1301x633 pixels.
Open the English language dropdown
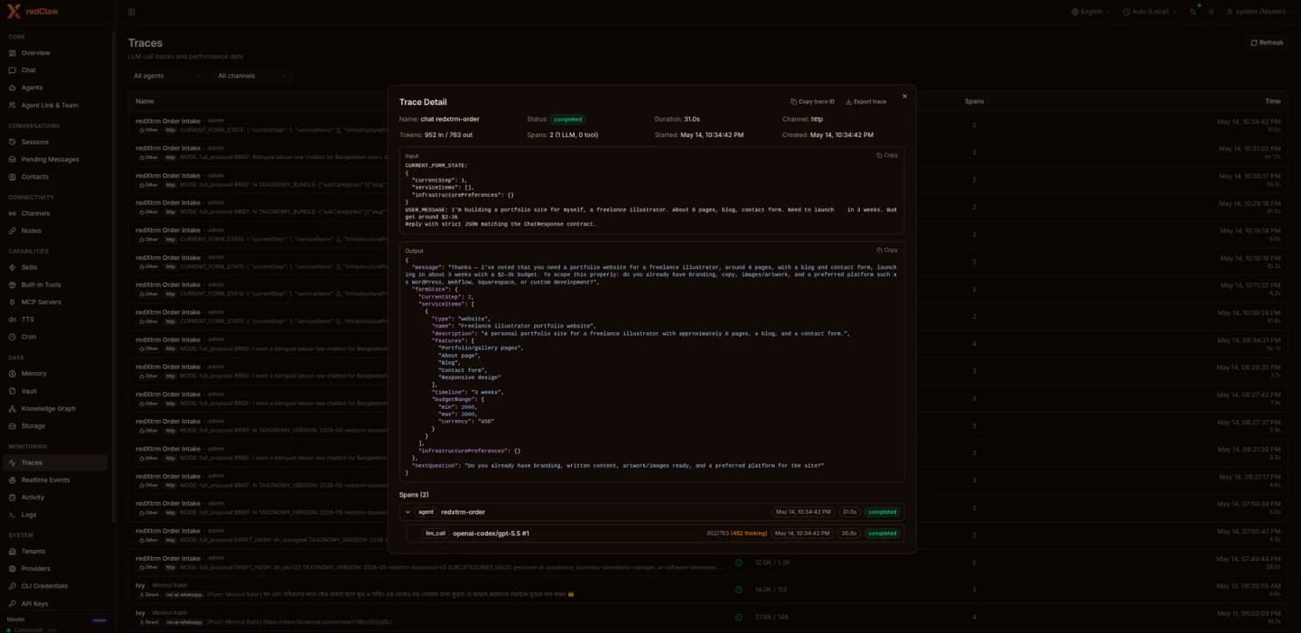point(1090,12)
